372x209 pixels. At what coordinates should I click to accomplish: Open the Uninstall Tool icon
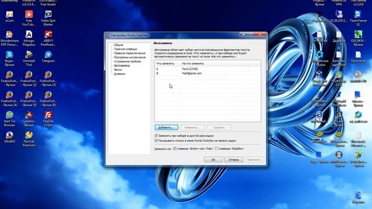29,58
